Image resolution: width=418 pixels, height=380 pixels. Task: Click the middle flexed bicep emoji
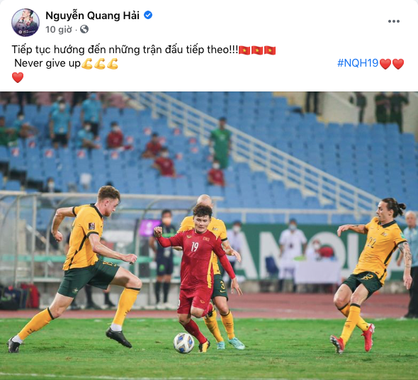pos(100,64)
